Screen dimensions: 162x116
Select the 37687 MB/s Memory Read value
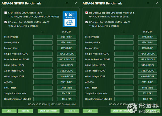coord(66,37)
